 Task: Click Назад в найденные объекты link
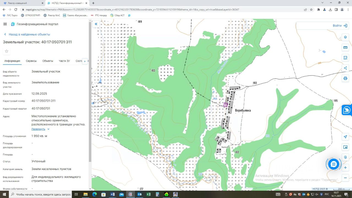point(29,34)
